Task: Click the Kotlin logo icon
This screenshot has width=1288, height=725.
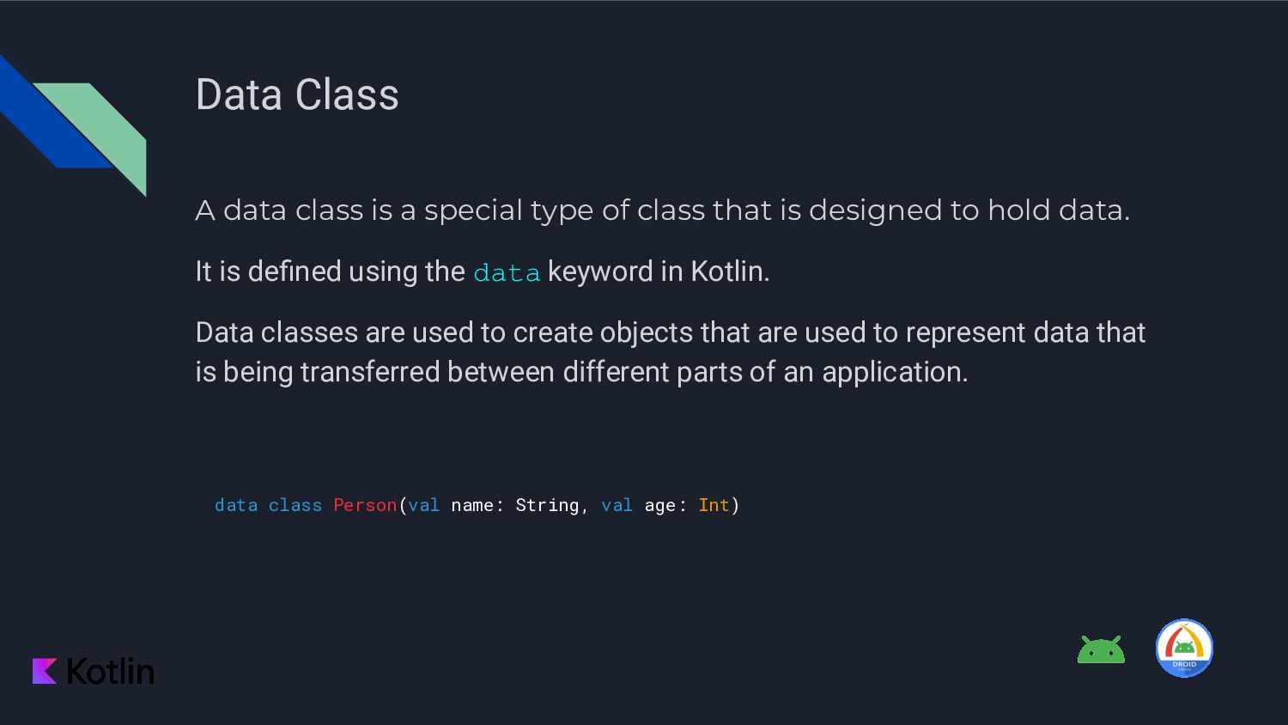Action: pyautogui.click(x=45, y=671)
